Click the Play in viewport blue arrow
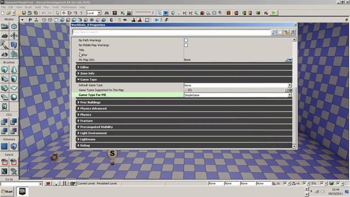Image resolution: width=350 pixels, height=197 pixels. [x=157, y=20]
